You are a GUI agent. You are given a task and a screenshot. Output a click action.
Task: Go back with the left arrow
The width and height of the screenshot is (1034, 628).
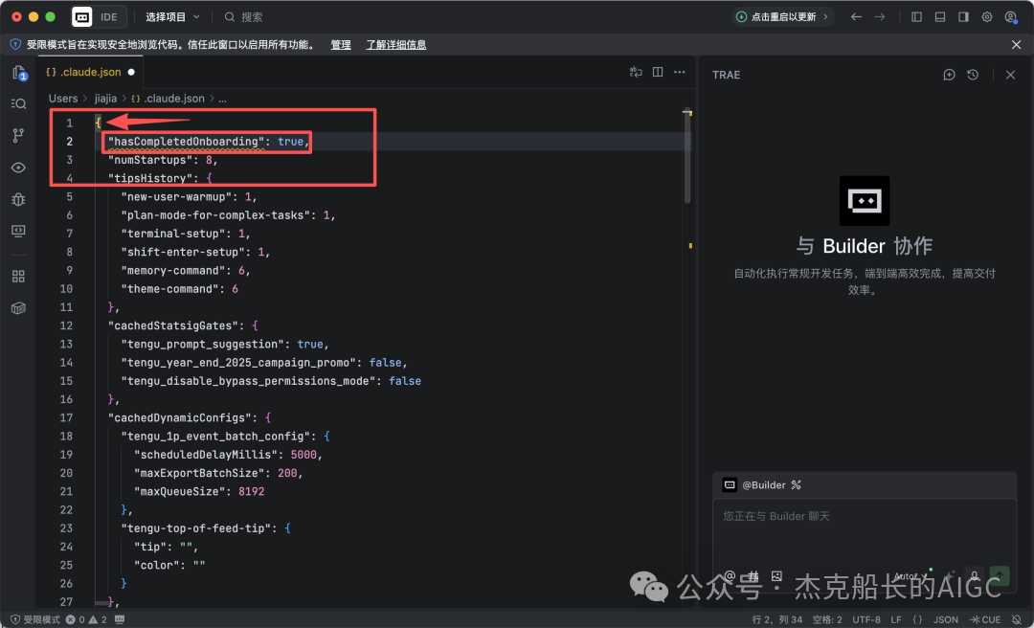[856, 16]
